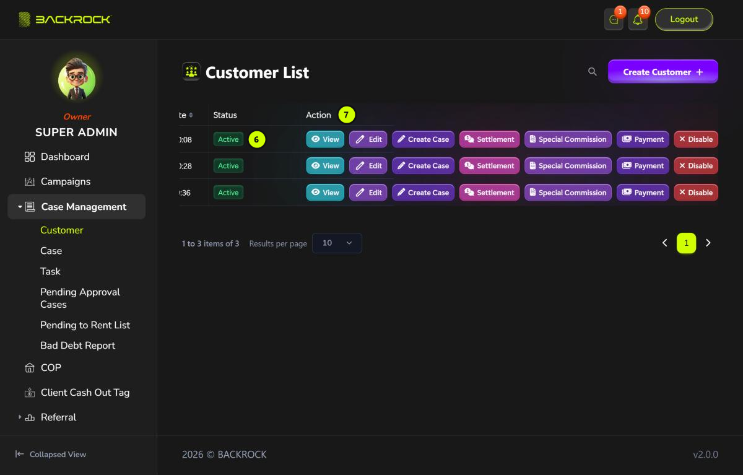Viewport: 743px width, 475px height.
Task: Click the search magnifier icon
Action: point(593,72)
